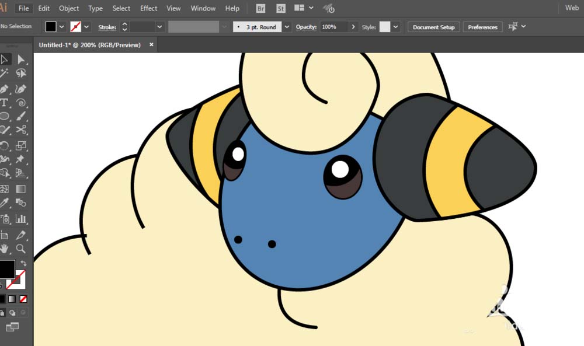Select the Paintbrush tool

point(21,116)
